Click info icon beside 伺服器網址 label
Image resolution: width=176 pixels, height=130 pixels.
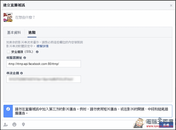coord(25,58)
